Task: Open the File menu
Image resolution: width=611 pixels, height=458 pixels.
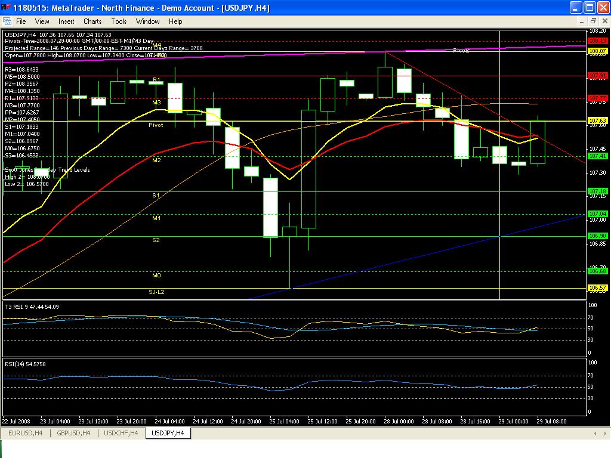Action: (21, 21)
